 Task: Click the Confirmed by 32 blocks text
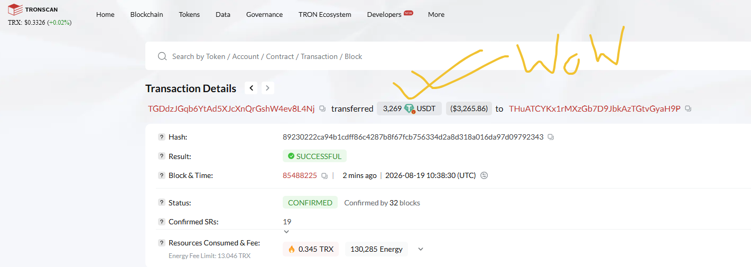coord(382,203)
